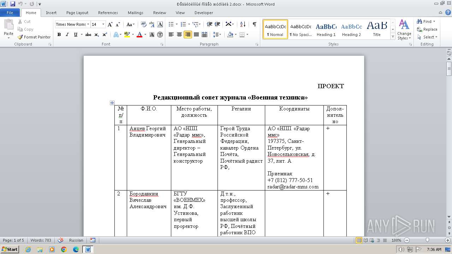Switch to the References tab
Image resolution: width=452 pixels, height=254 pixels.
[x=108, y=13]
